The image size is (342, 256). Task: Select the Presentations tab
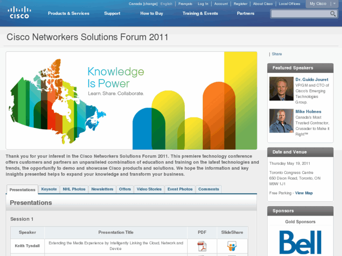pyautogui.click(x=22, y=190)
